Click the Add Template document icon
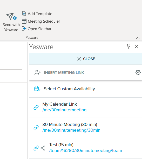 (24, 14)
